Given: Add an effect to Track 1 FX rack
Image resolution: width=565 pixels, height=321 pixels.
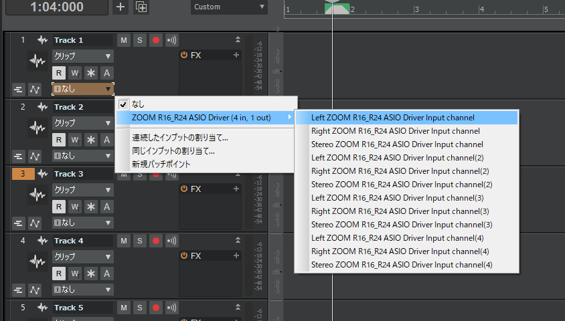Looking at the screenshot, I should pyautogui.click(x=236, y=55).
